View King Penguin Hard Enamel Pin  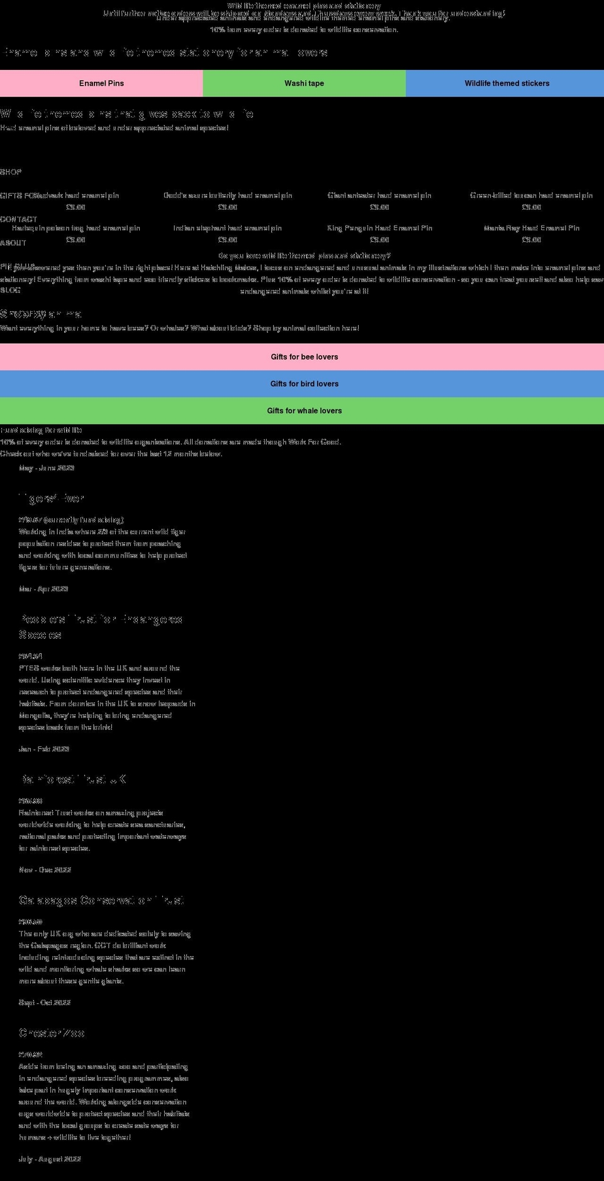tap(379, 228)
